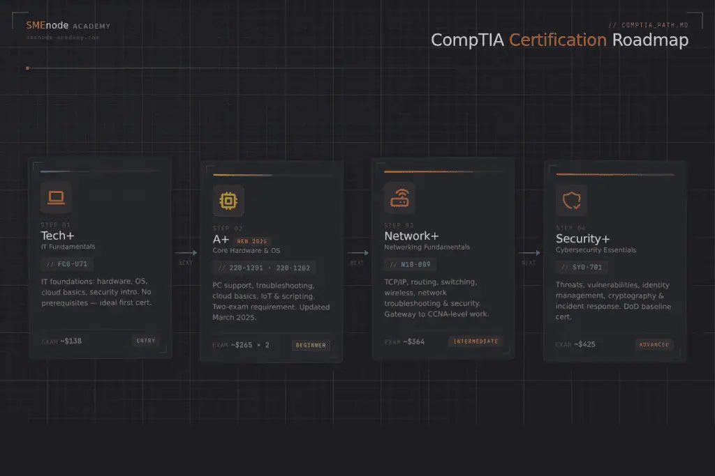The height and width of the screenshot is (476, 715).
Task: Click the INTERMEDIATE badge on Network+
Action: [x=476, y=341]
